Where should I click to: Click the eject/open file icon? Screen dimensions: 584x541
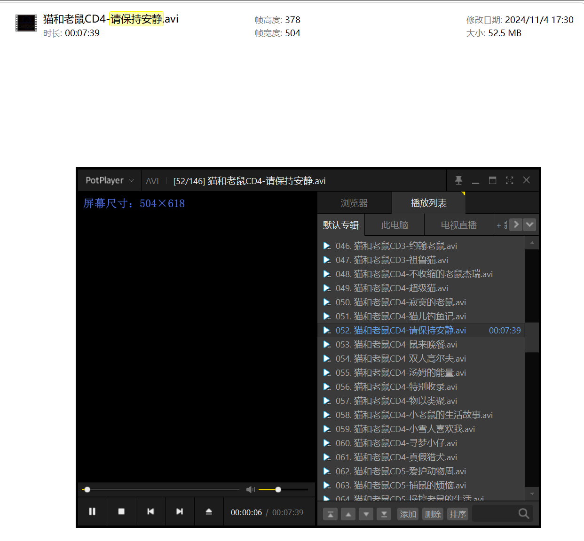(x=209, y=511)
